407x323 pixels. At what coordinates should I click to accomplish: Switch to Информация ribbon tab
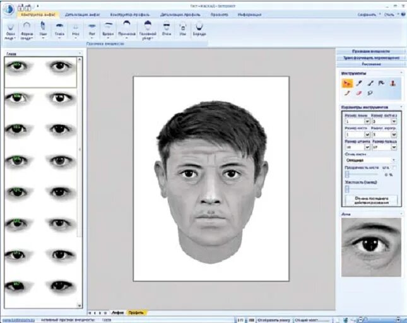[249, 15]
